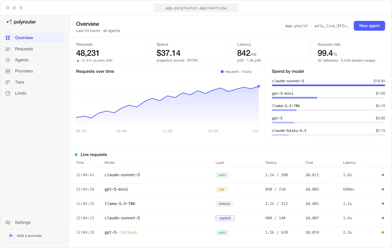Click the app.you/v1 API key field
392x248 pixels.
click(x=316, y=26)
